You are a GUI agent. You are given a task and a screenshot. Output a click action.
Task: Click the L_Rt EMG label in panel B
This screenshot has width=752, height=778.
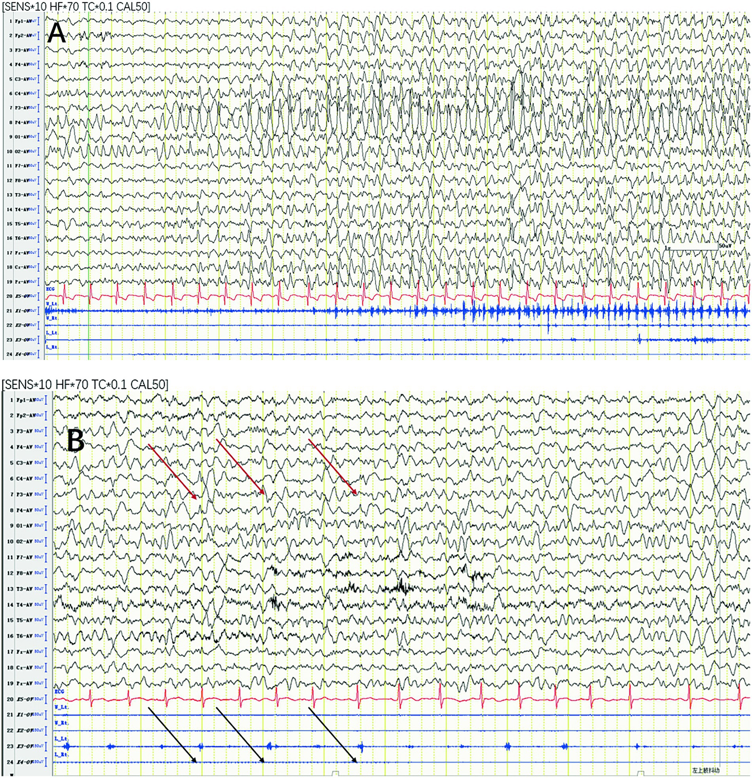[62, 754]
